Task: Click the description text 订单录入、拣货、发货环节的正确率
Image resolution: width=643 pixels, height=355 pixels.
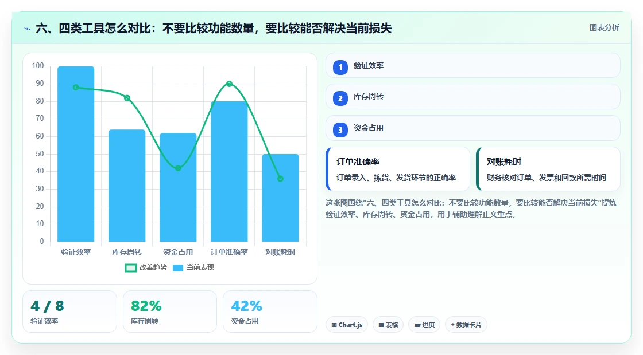Action: [x=396, y=178]
